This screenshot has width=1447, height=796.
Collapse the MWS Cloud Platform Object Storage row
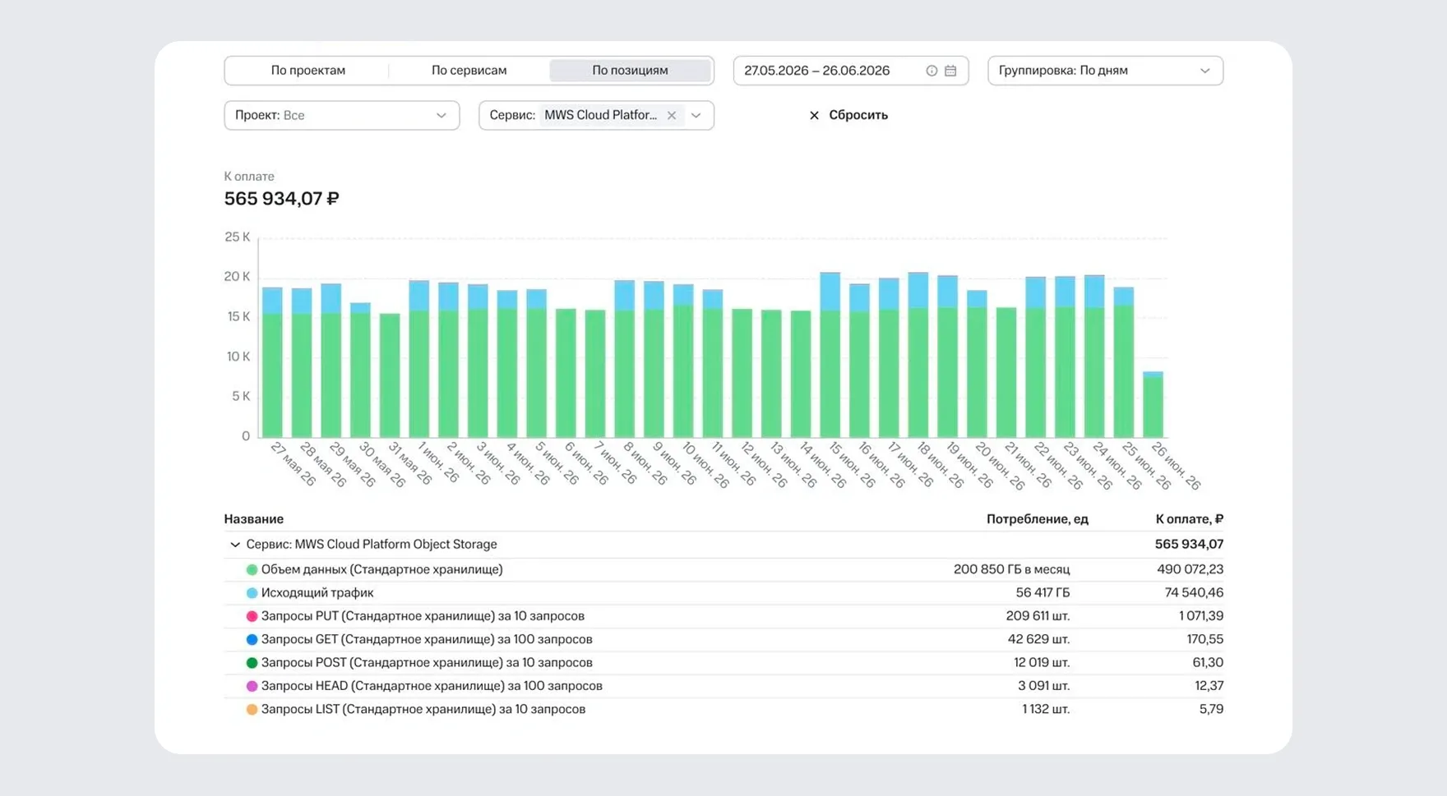(235, 545)
